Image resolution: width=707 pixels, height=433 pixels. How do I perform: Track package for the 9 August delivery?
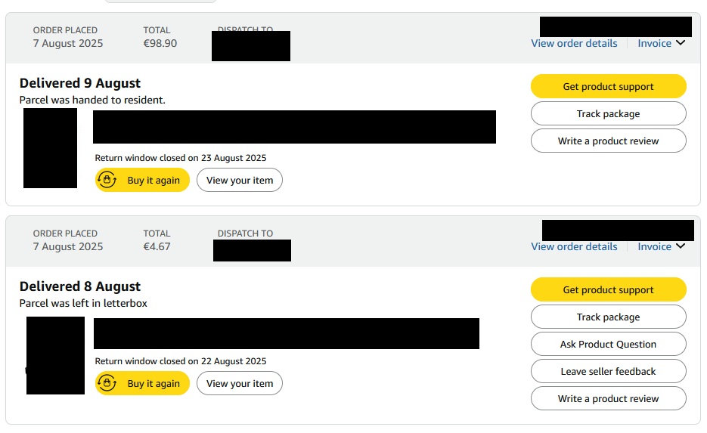[608, 113]
